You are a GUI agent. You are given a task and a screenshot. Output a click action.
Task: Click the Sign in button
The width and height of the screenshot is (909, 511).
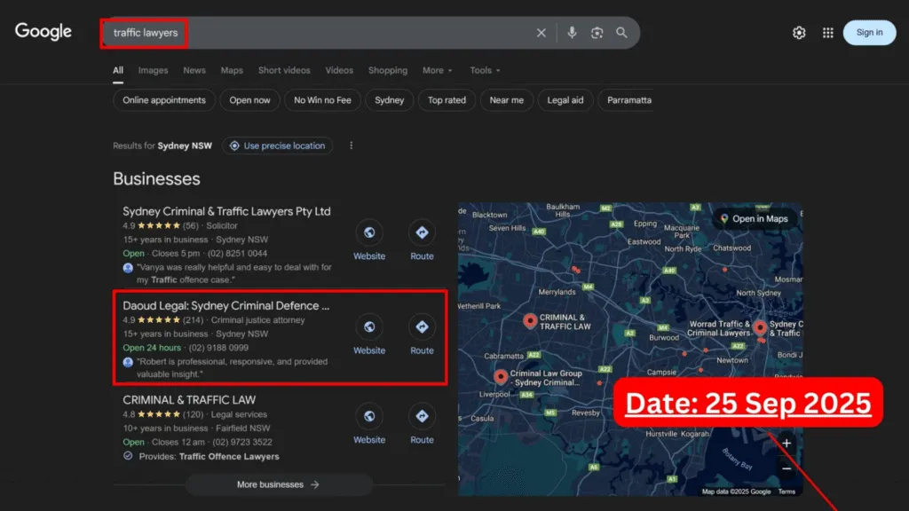(x=869, y=33)
